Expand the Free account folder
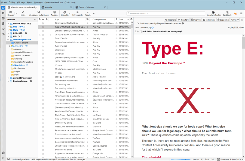Image resolution: width=245 pixels, height=161 pixels. click(8, 27)
